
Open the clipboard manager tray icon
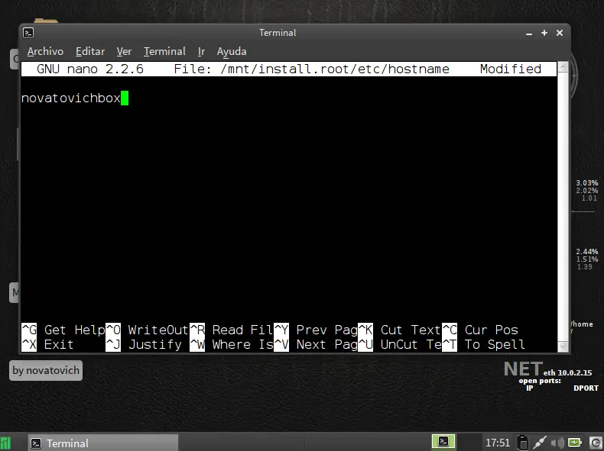522,443
